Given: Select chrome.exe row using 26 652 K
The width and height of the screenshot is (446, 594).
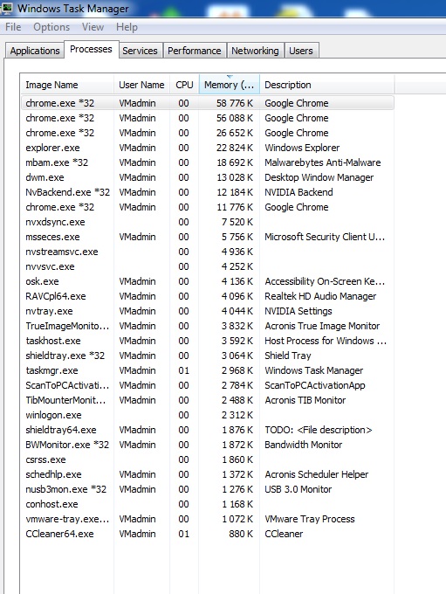Looking at the screenshot, I should (208, 133).
